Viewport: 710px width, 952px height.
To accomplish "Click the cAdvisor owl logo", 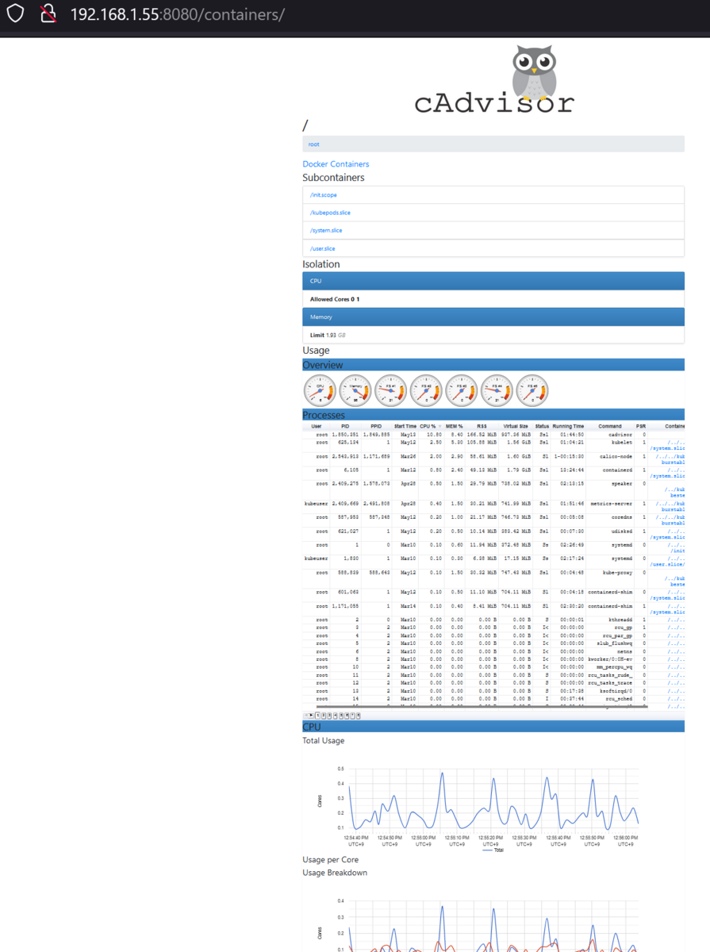I will tap(493, 79).
